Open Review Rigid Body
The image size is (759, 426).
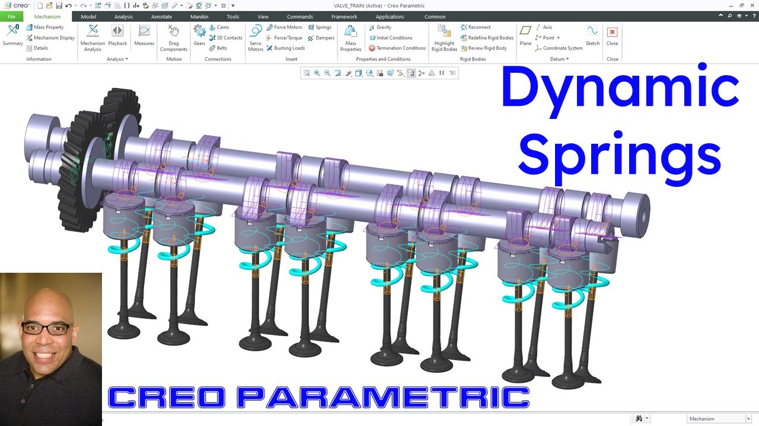(x=484, y=49)
